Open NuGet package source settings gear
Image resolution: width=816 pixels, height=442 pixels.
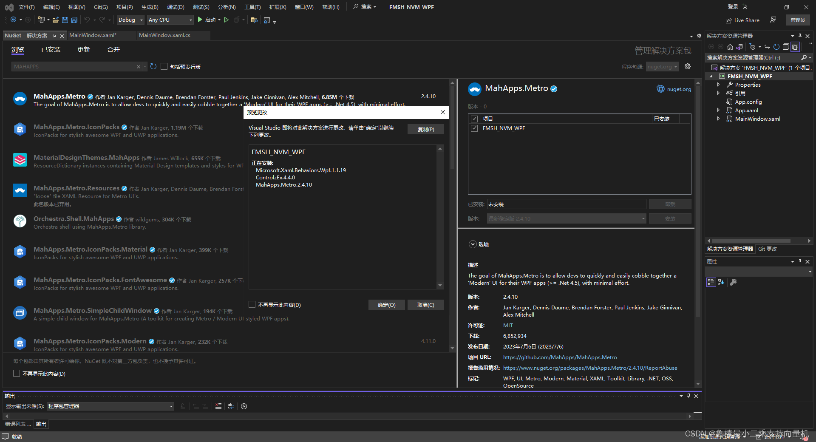pyautogui.click(x=688, y=66)
